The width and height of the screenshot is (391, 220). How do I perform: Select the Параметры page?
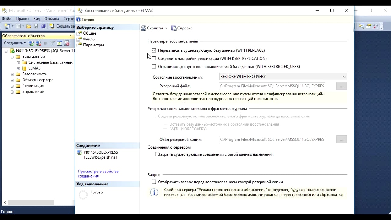click(93, 45)
